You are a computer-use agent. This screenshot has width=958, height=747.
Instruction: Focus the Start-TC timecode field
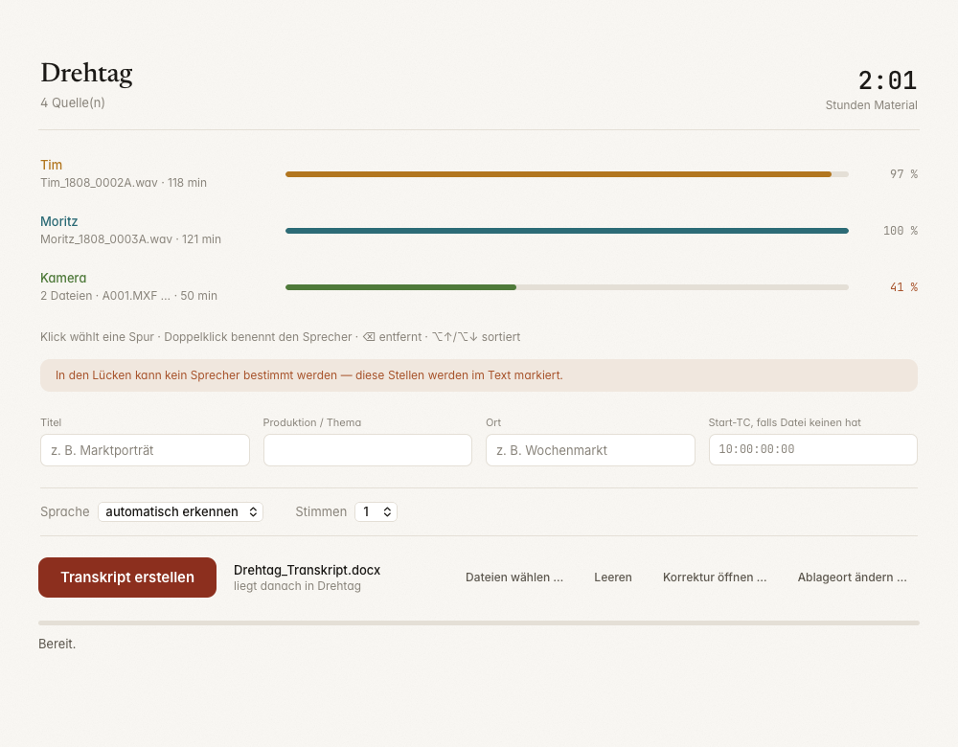click(x=812, y=449)
